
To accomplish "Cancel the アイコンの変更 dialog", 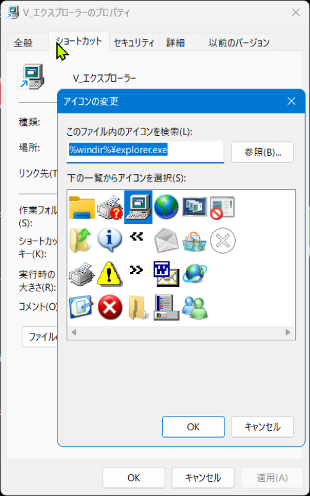I will click(262, 427).
